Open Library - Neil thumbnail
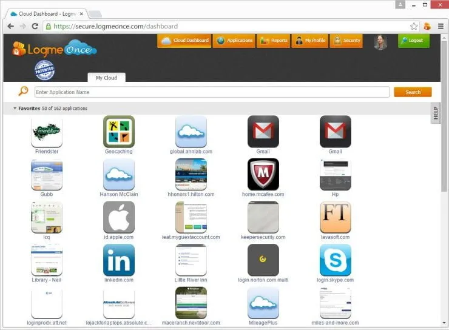 pyautogui.click(x=47, y=260)
